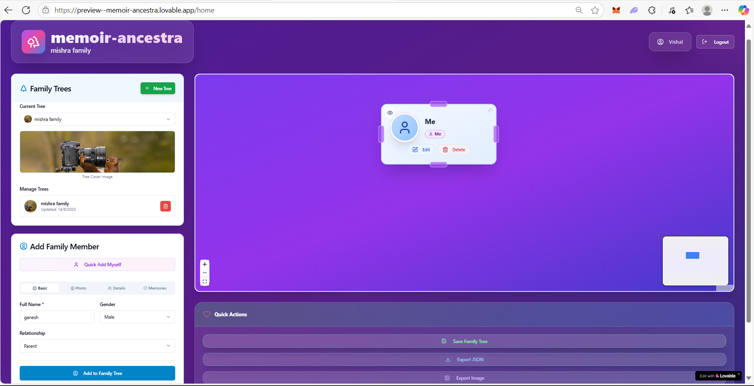Delete the mishra family tree with the red trash icon
The height and width of the screenshot is (386, 754).
165,206
